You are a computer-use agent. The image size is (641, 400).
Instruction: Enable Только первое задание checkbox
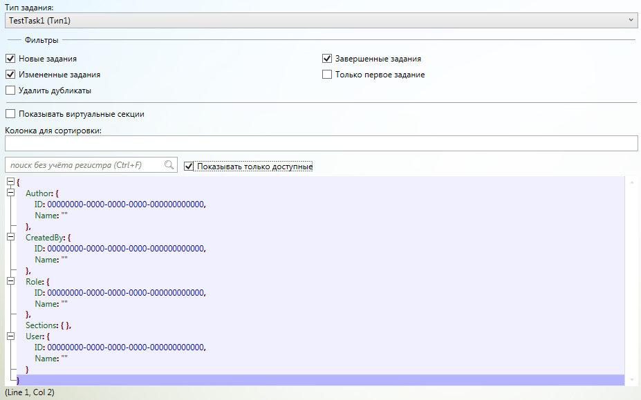click(327, 75)
